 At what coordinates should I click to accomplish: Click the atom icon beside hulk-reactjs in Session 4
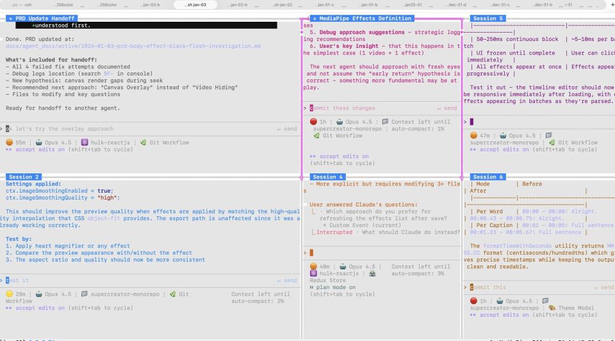(313, 273)
